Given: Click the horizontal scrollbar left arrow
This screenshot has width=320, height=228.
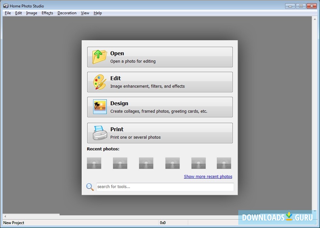Looking at the screenshot, I should (x=5, y=216).
